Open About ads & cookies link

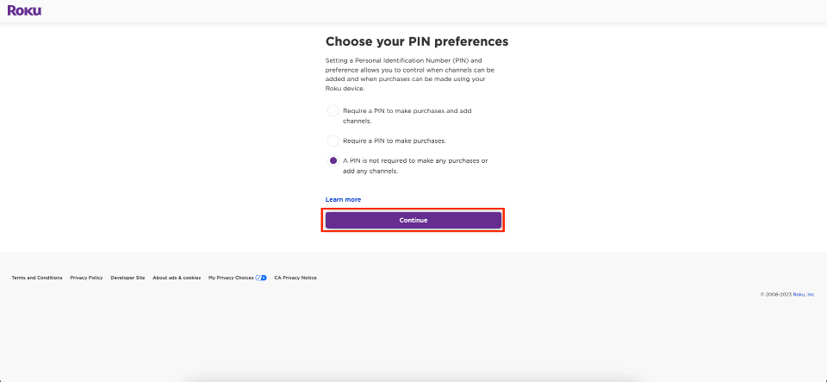(177, 278)
